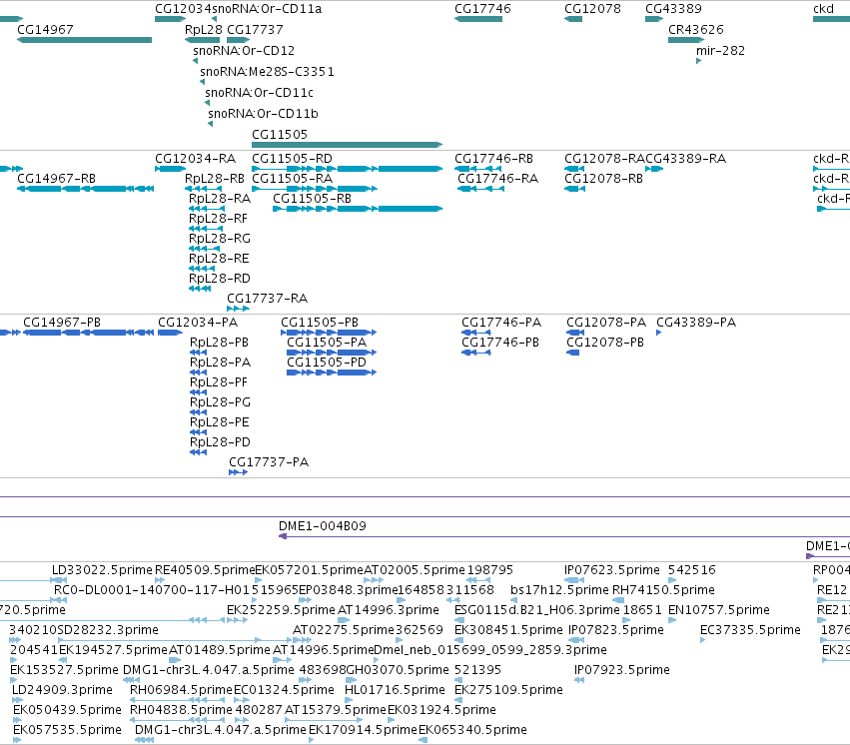Select the CG11505-RA transcript
The width and height of the screenshot is (850, 745).
tap(315, 189)
